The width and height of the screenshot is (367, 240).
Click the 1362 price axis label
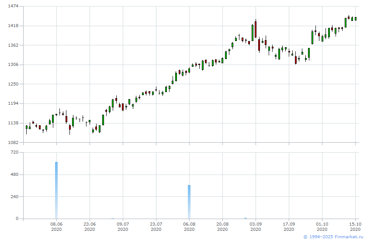coord(13,45)
